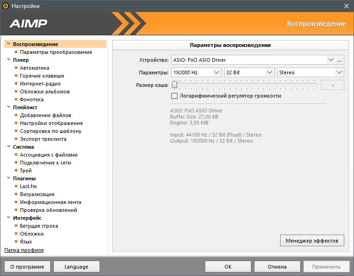Open the Папка профиля link

click(x=24, y=250)
